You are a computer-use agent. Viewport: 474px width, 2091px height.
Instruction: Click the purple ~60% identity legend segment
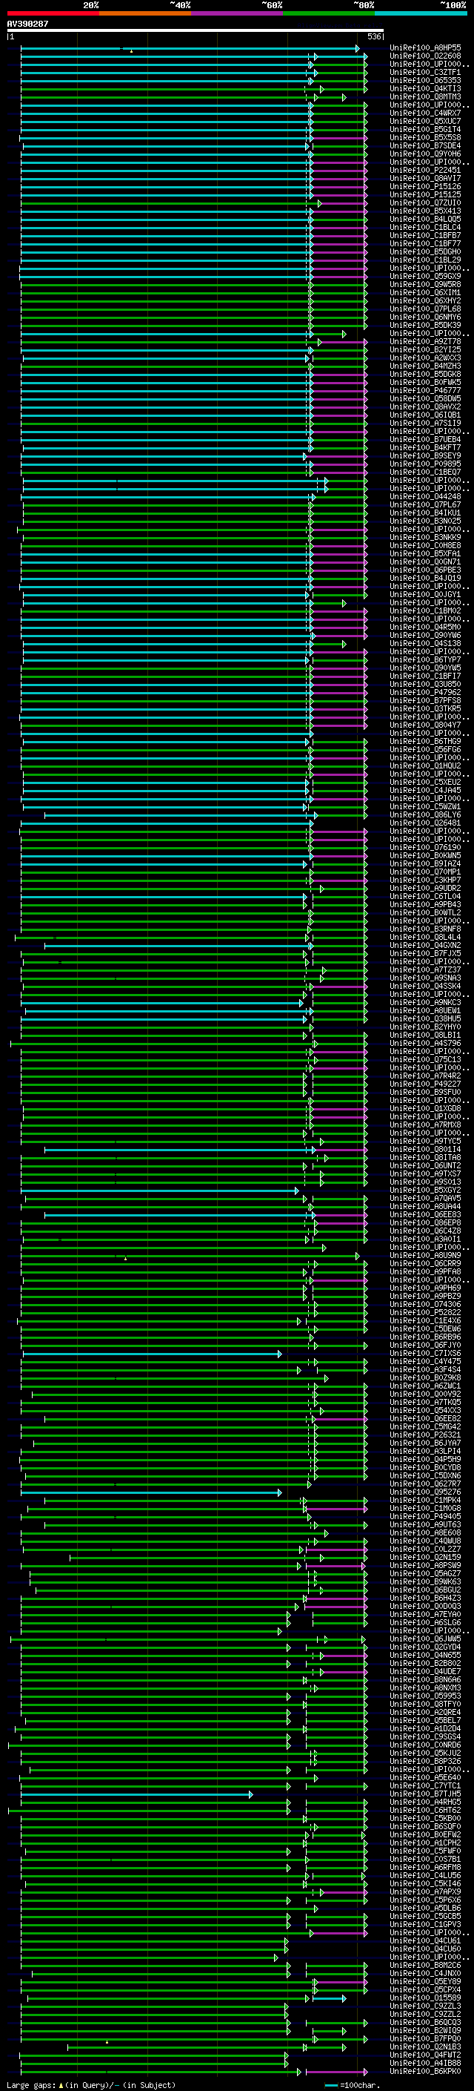[236, 13]
